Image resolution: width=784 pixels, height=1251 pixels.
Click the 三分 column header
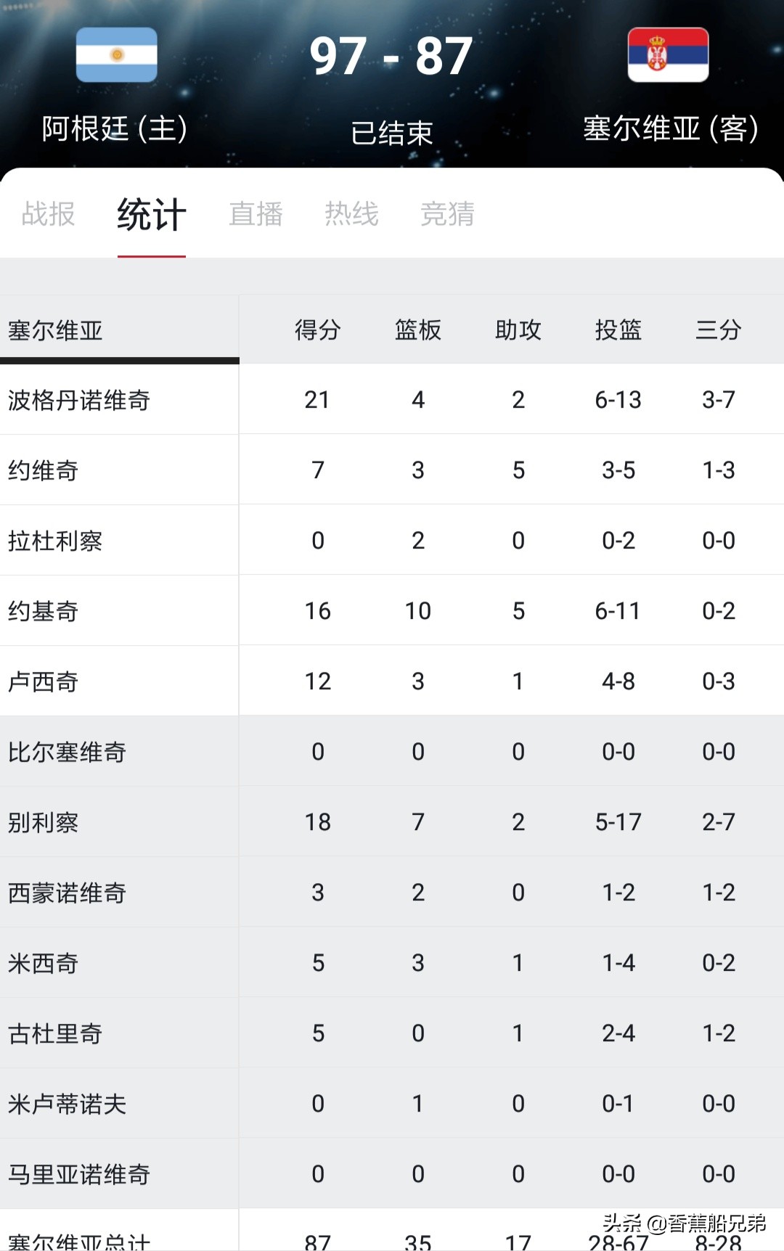pyautogui.click(x=719, y=329)
